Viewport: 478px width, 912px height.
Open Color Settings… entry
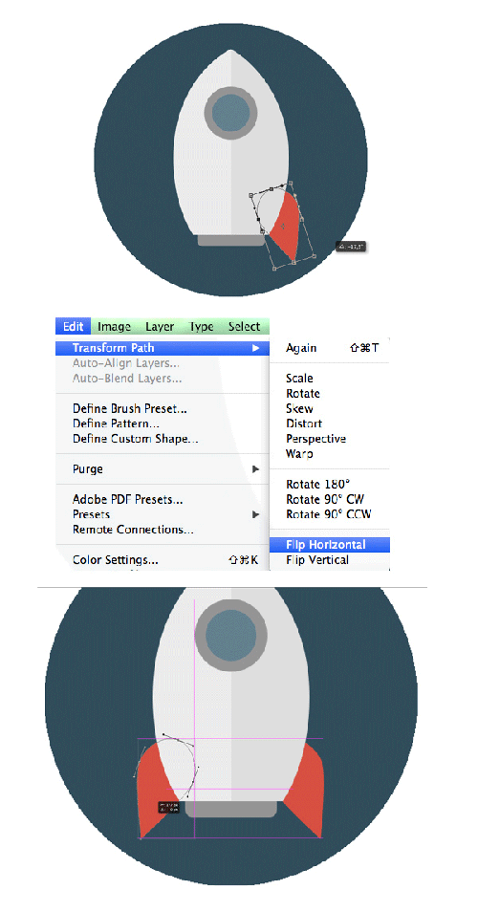click(x=115, y=560)
